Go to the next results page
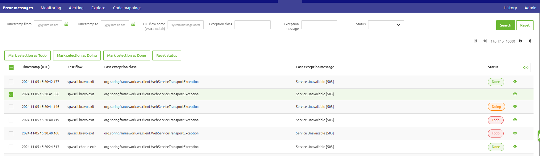The height and width of the screenshot is (156, 540). [521, 41]
